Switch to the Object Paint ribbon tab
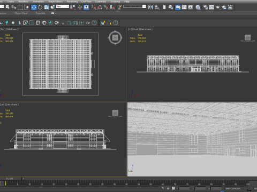Image resolution: width=257 pixels, height=192 pixels. click(x=21, y=13)
